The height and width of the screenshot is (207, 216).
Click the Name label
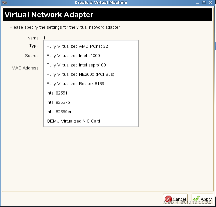pos(33,38)
